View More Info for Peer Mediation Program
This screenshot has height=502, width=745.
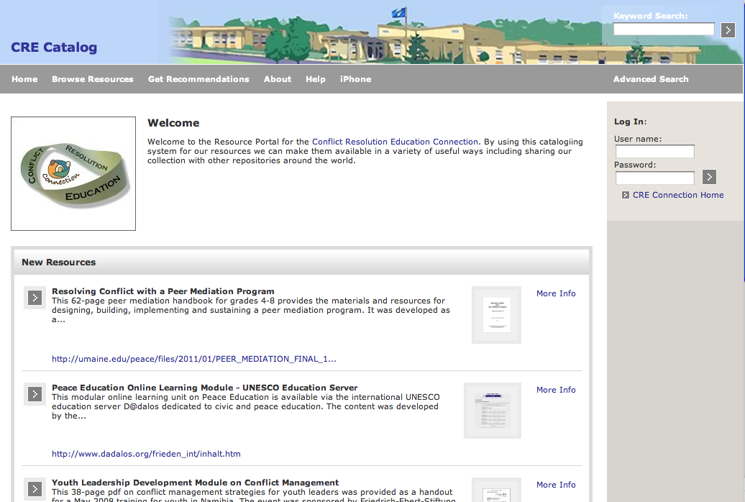(x=556, y=293)
